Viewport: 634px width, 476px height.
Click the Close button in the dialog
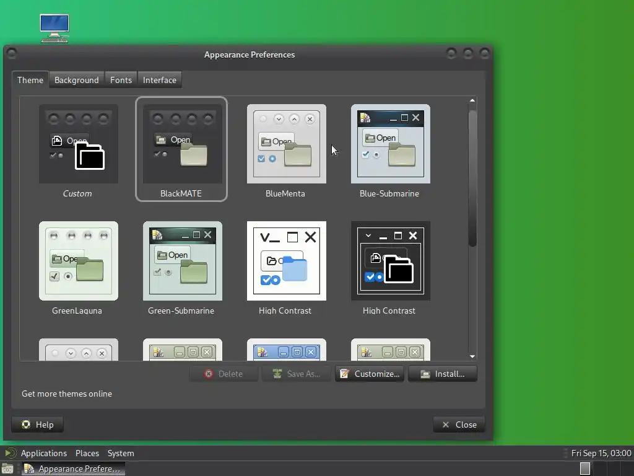(x=459, y=425)
